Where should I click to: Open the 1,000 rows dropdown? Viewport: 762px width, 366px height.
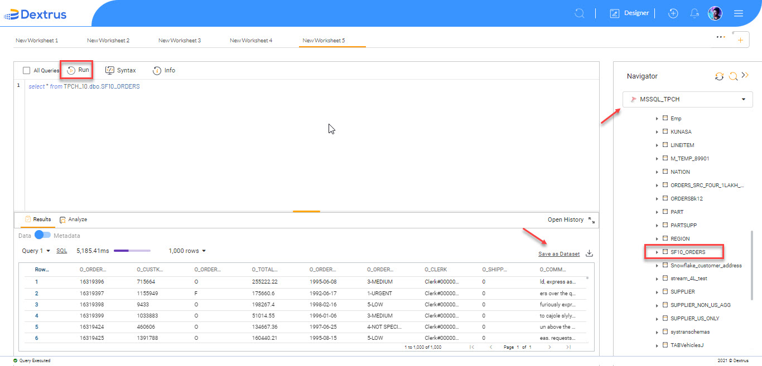187,251
